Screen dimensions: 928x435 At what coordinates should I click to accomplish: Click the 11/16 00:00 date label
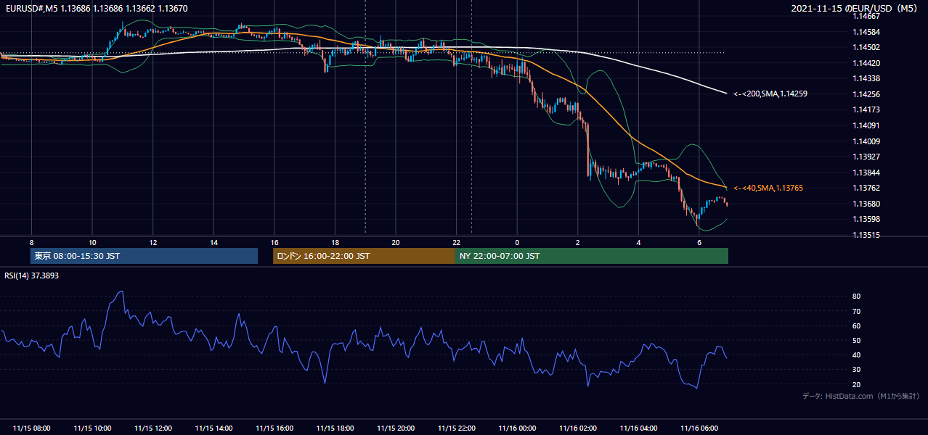tap(517, 428)
